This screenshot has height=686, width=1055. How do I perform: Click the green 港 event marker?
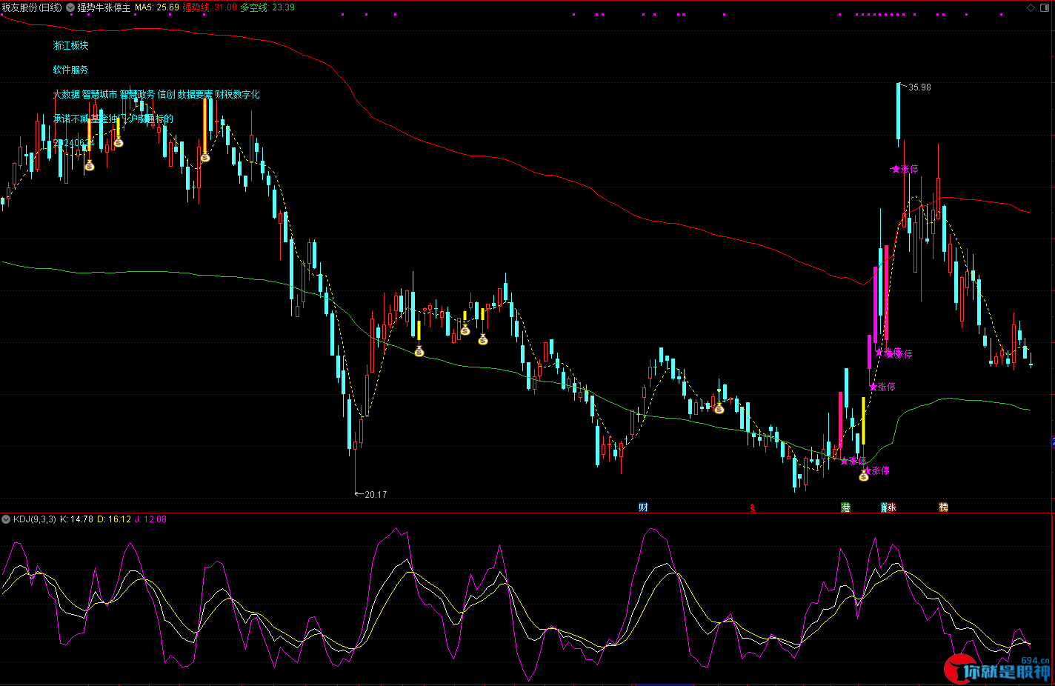click(x=845, y=507)
